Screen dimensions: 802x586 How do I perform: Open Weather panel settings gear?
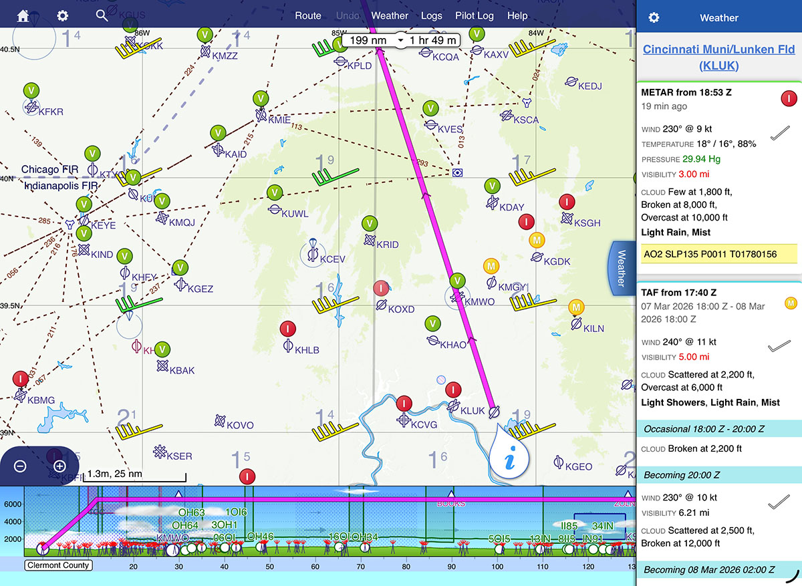[x=654, y=17]
